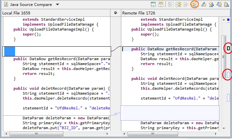The height and width of the screenshot is (139, 232).
Task: Go to next difference
Action: click(204, 5)
